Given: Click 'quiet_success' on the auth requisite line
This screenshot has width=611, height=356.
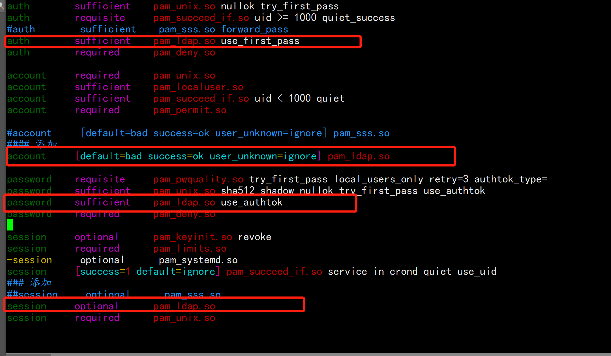Looking at the screenshot, I should point(359,18).
